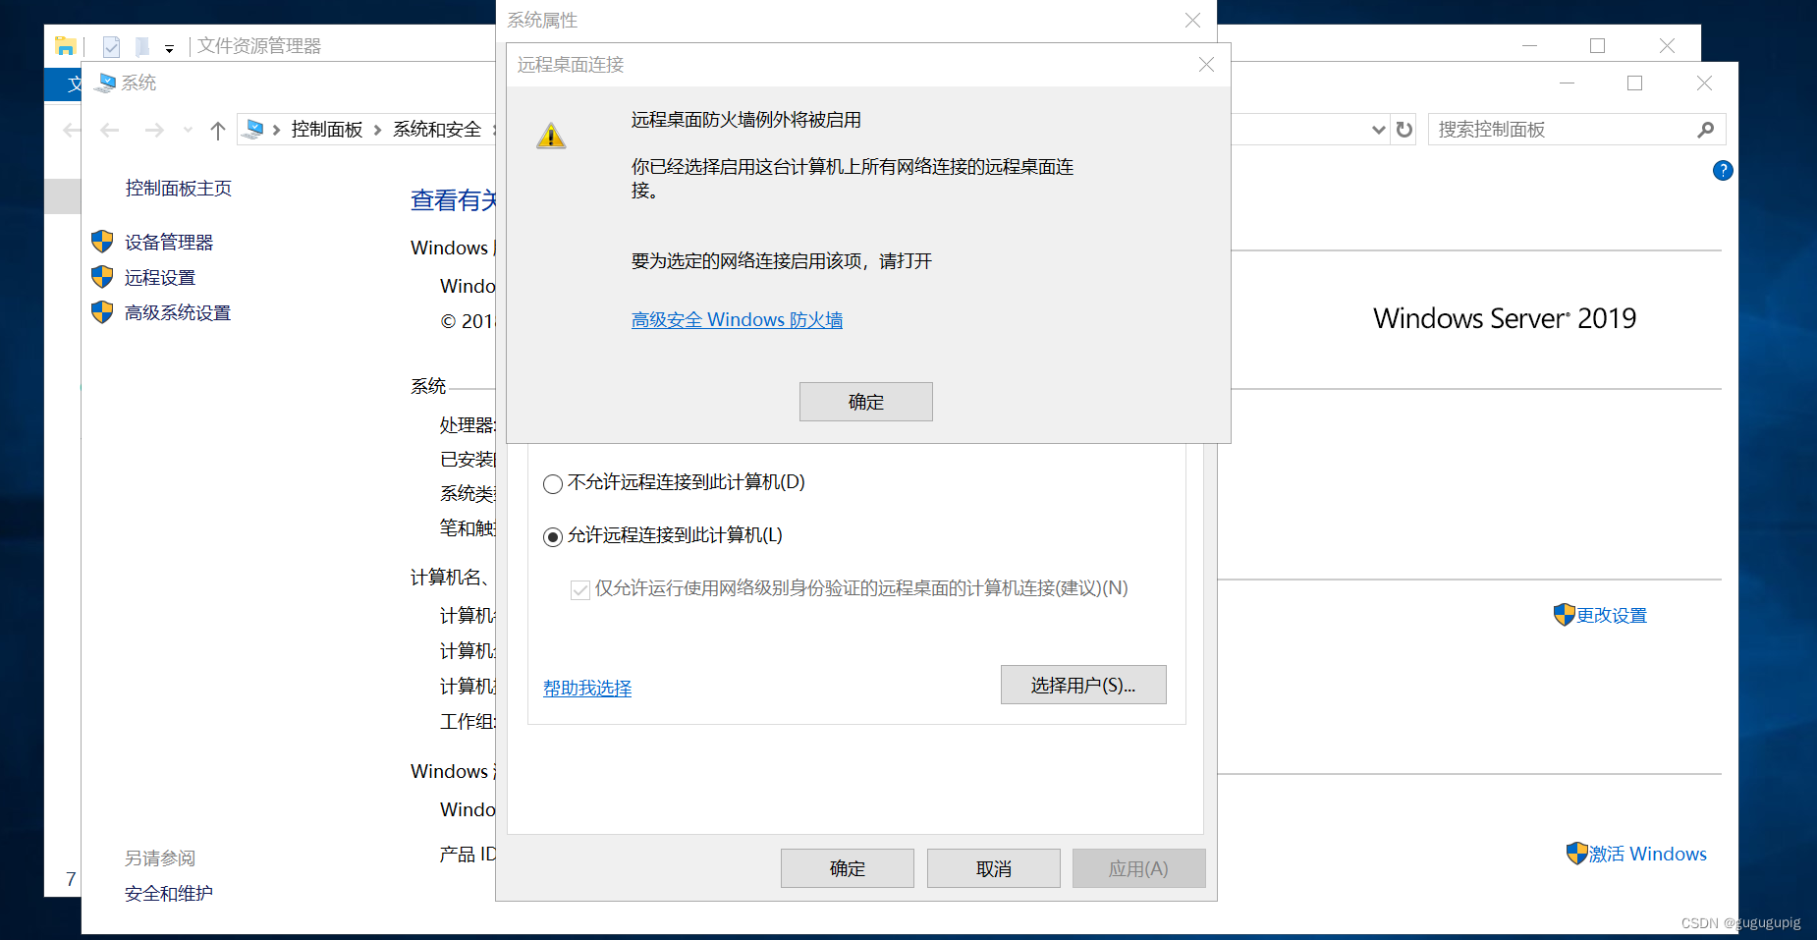Click the See also label
1817x940 pixels.
tap(160, 858)
